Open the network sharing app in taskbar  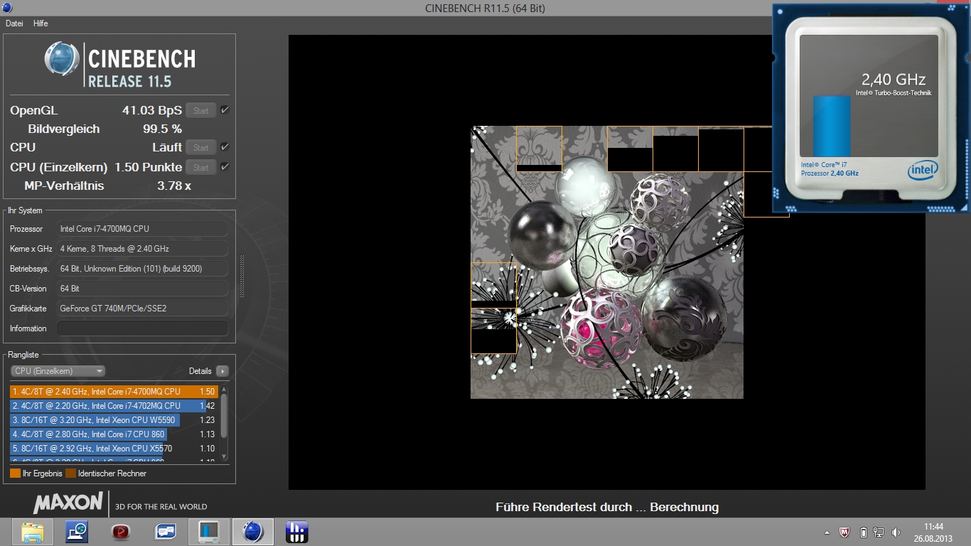click(77, 532)
